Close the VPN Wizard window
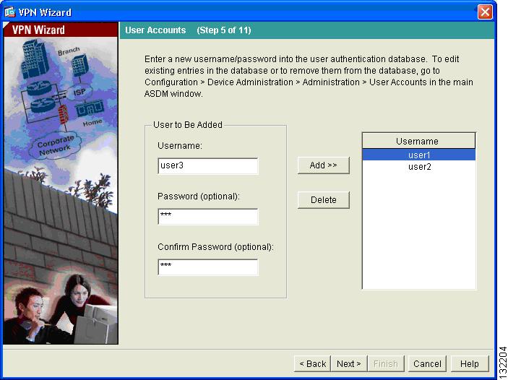 click(x=485, y=12)
